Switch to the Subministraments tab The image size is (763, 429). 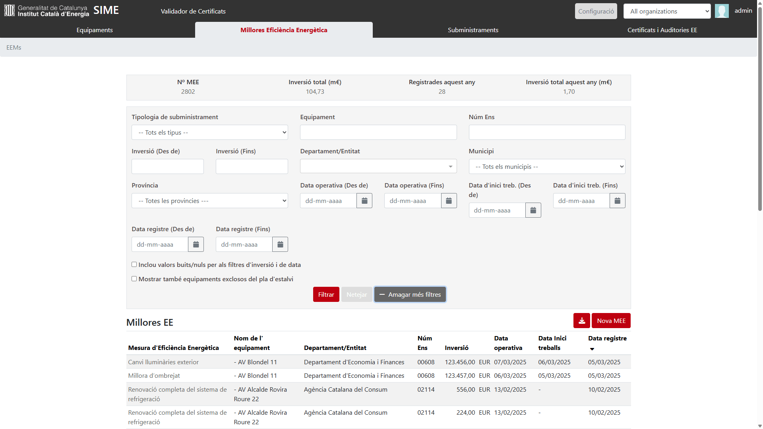473,30
